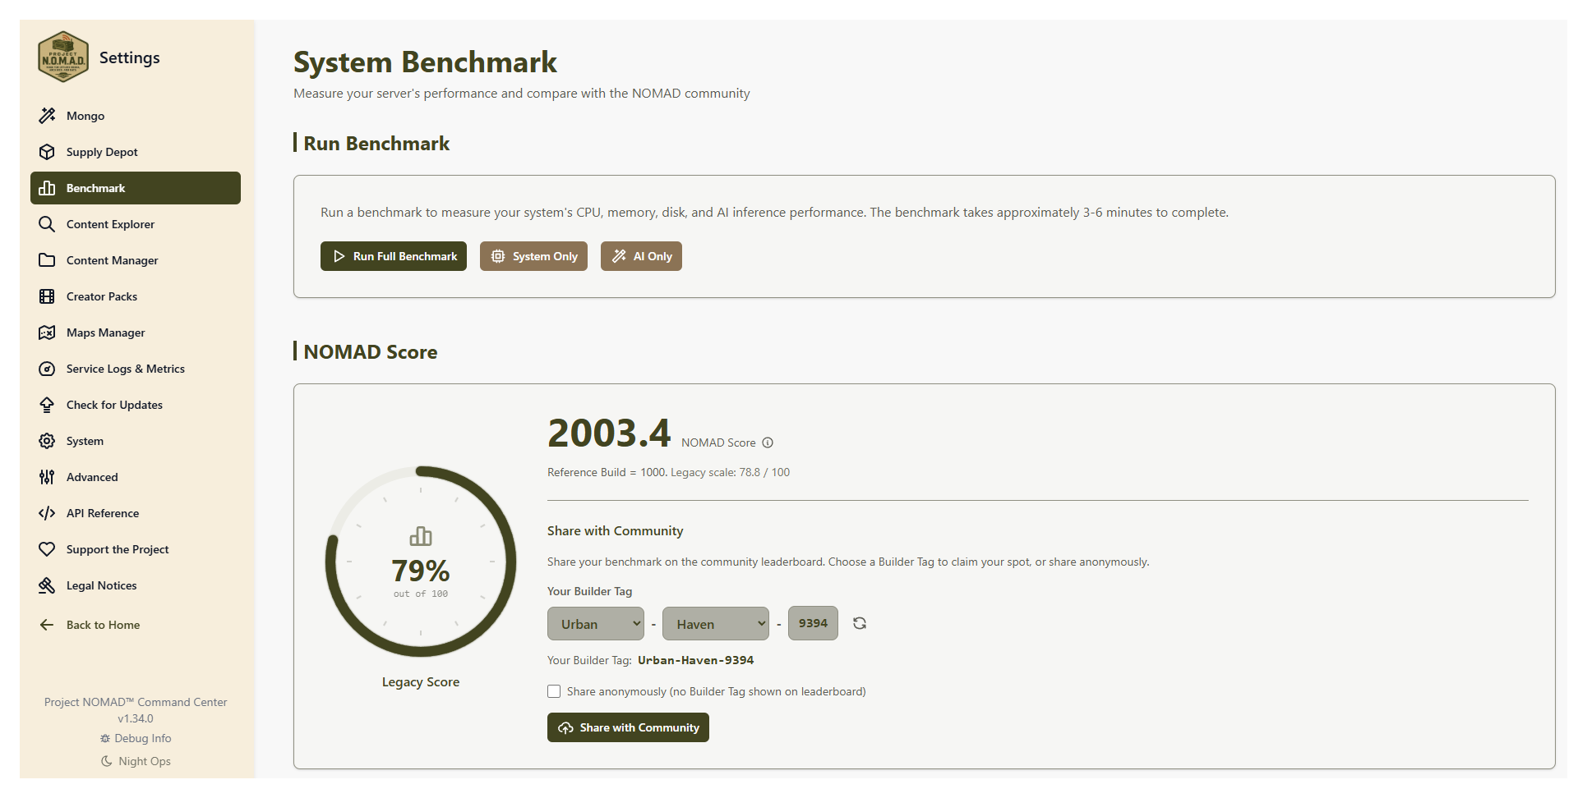Click the 79% legacy score gauge
Screen dimensions: 1587x798
[x=421, y=562]
